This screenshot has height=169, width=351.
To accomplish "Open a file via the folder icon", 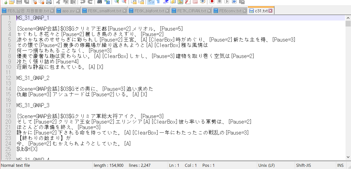I will tap(12, 2).
